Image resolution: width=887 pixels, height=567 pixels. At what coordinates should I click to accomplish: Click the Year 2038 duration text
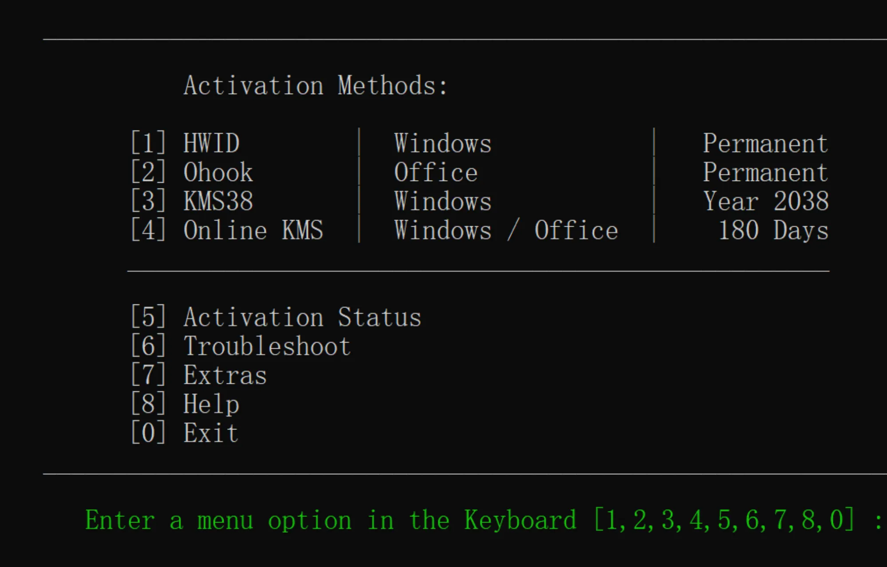[x=765, y=201]
